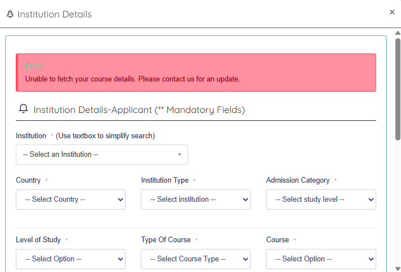Expand the Admission Category study level dropdown
401x272 pixels.
click(x=321, y=200)
